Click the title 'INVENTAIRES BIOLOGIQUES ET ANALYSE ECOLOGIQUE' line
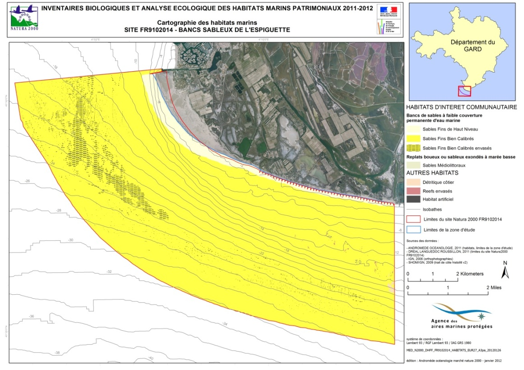 pyautogui.click(x=207, y=9)
